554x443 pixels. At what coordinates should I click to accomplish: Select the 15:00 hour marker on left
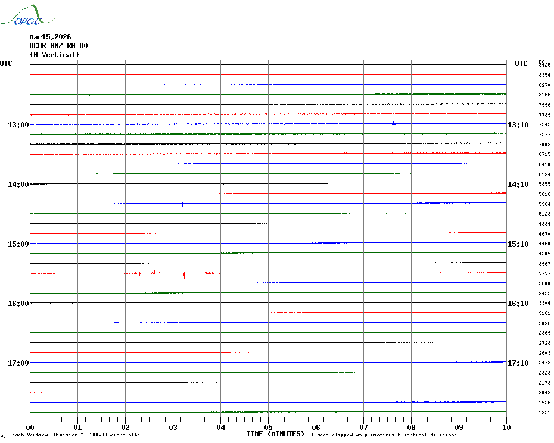click(18, 244)
